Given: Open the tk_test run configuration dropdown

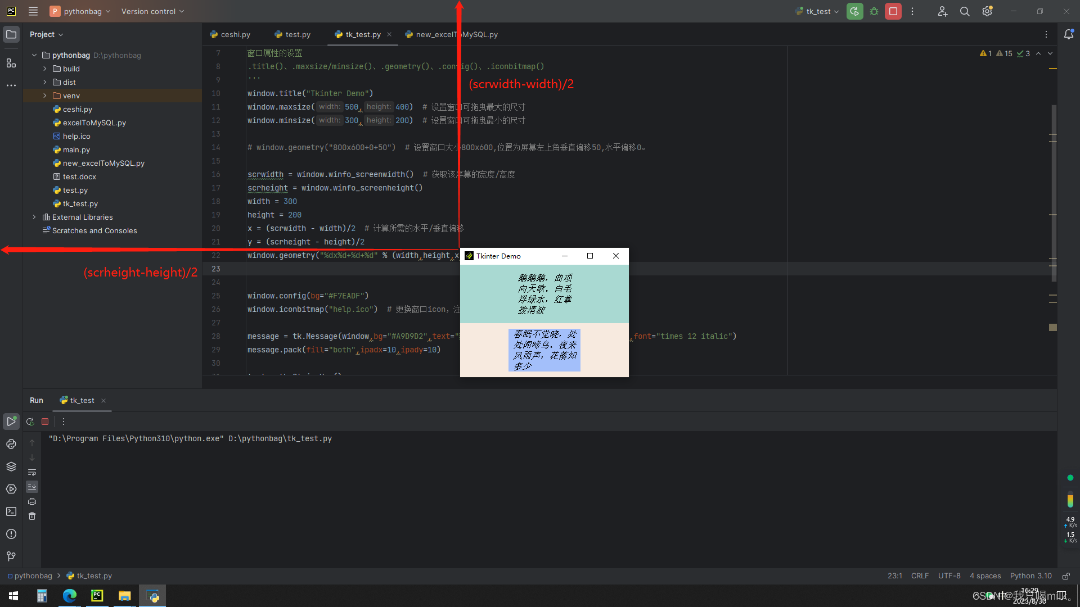Looking at the screenshot, I should click(817, 11).
